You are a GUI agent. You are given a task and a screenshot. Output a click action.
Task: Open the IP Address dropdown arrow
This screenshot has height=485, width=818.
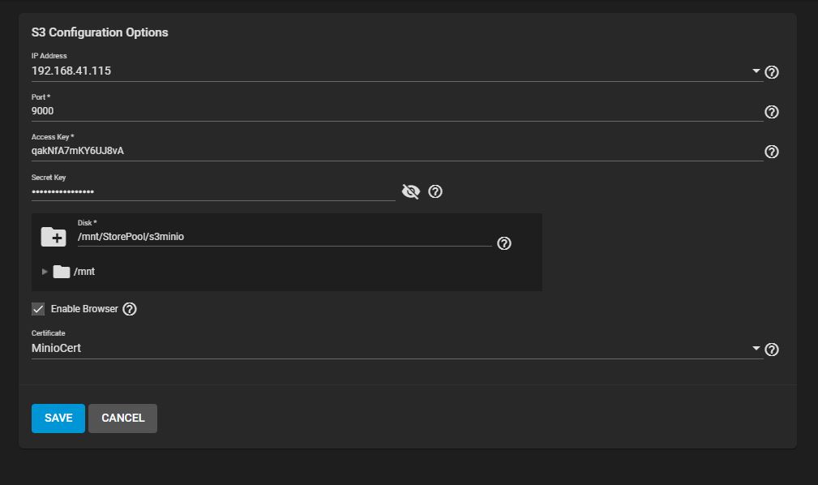pyautogui.click(x=756, y=71)
